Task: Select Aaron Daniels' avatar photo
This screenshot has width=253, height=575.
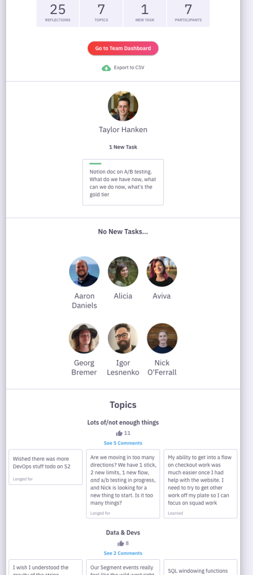Action: (84, 271)
